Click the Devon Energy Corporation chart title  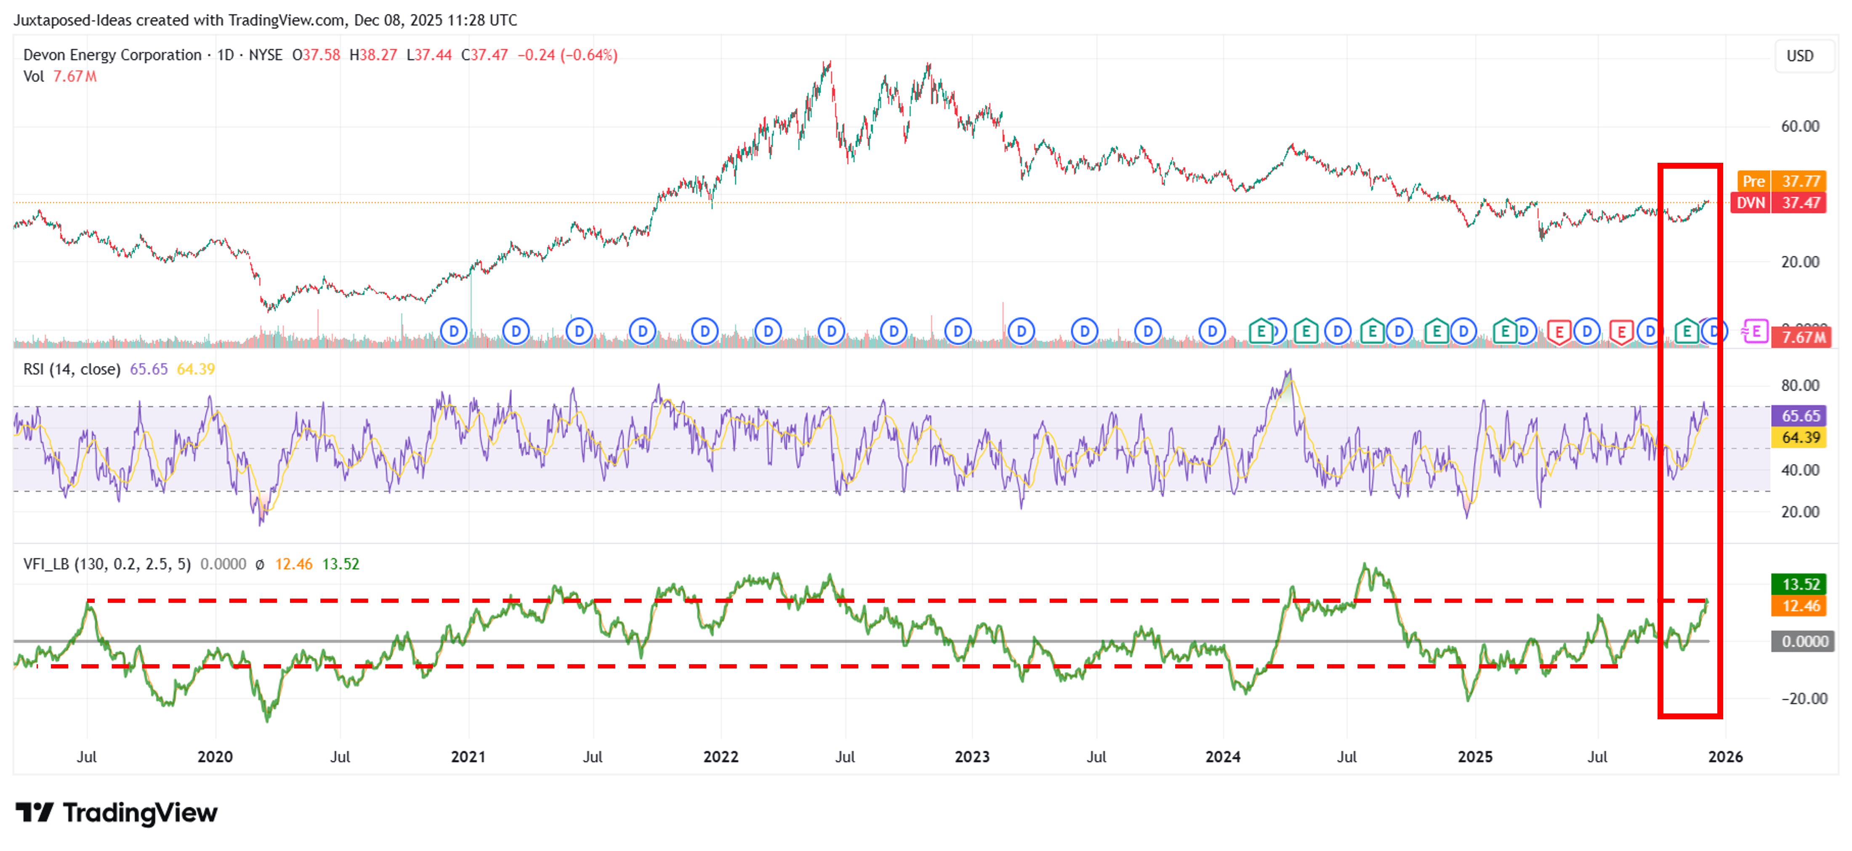[x=112, y=55]
